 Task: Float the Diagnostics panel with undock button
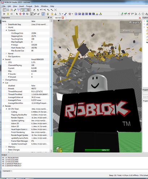[48, 17]
